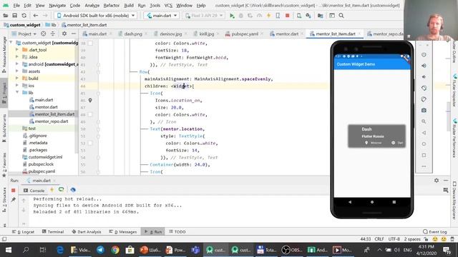Click the Back navigation arrow
Image resolution: width=458 pixels, height=257 pixels.
pyautogui.click(x=36, y=16)
